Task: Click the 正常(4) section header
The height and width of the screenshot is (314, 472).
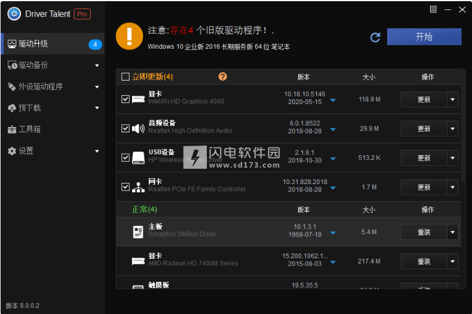Action: tap(144, 209)
